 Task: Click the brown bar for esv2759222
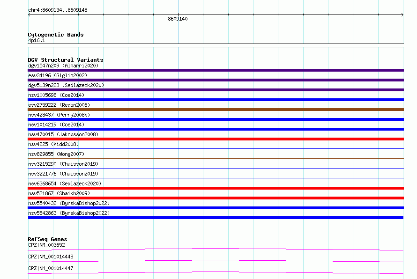click(x=216, y=110)
